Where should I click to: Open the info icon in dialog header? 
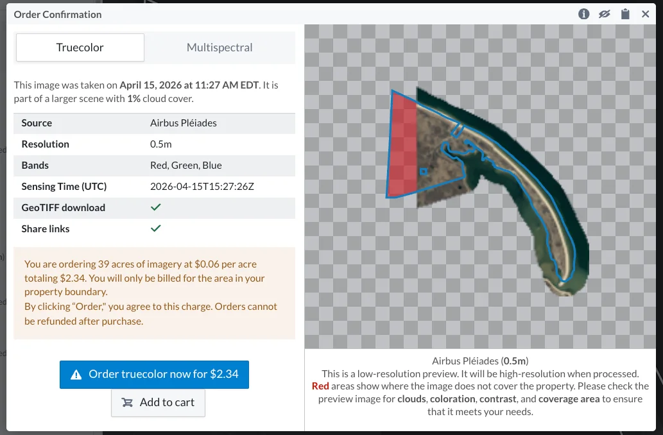(x=583, y=14)
